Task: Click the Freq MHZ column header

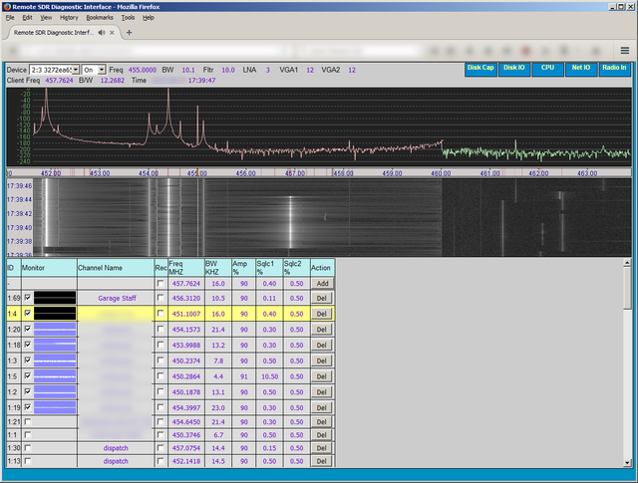Action: click(x=186, y=268)
